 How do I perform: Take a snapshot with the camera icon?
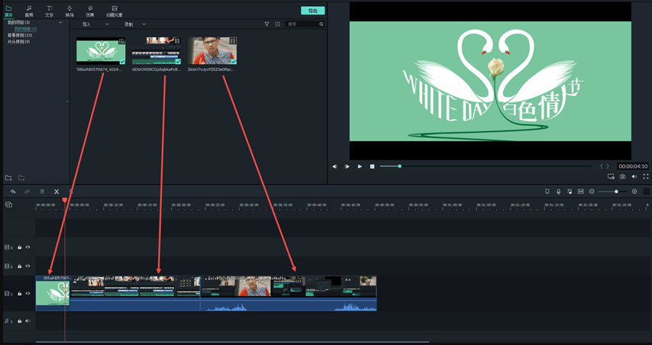(622, 176)
